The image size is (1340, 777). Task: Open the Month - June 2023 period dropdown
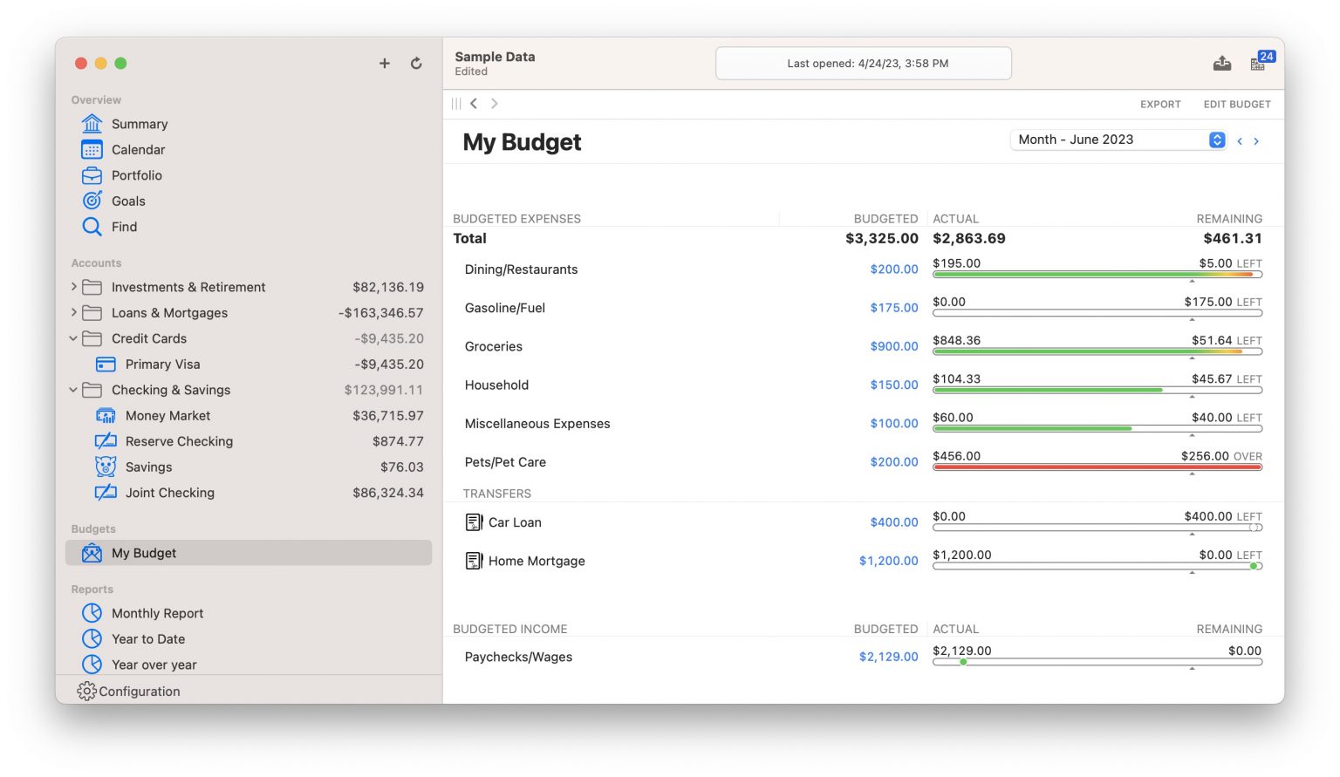click(1118, 140)
